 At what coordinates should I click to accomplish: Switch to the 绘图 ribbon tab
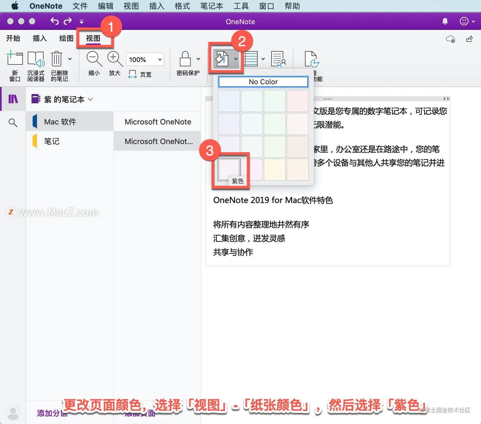66,38
